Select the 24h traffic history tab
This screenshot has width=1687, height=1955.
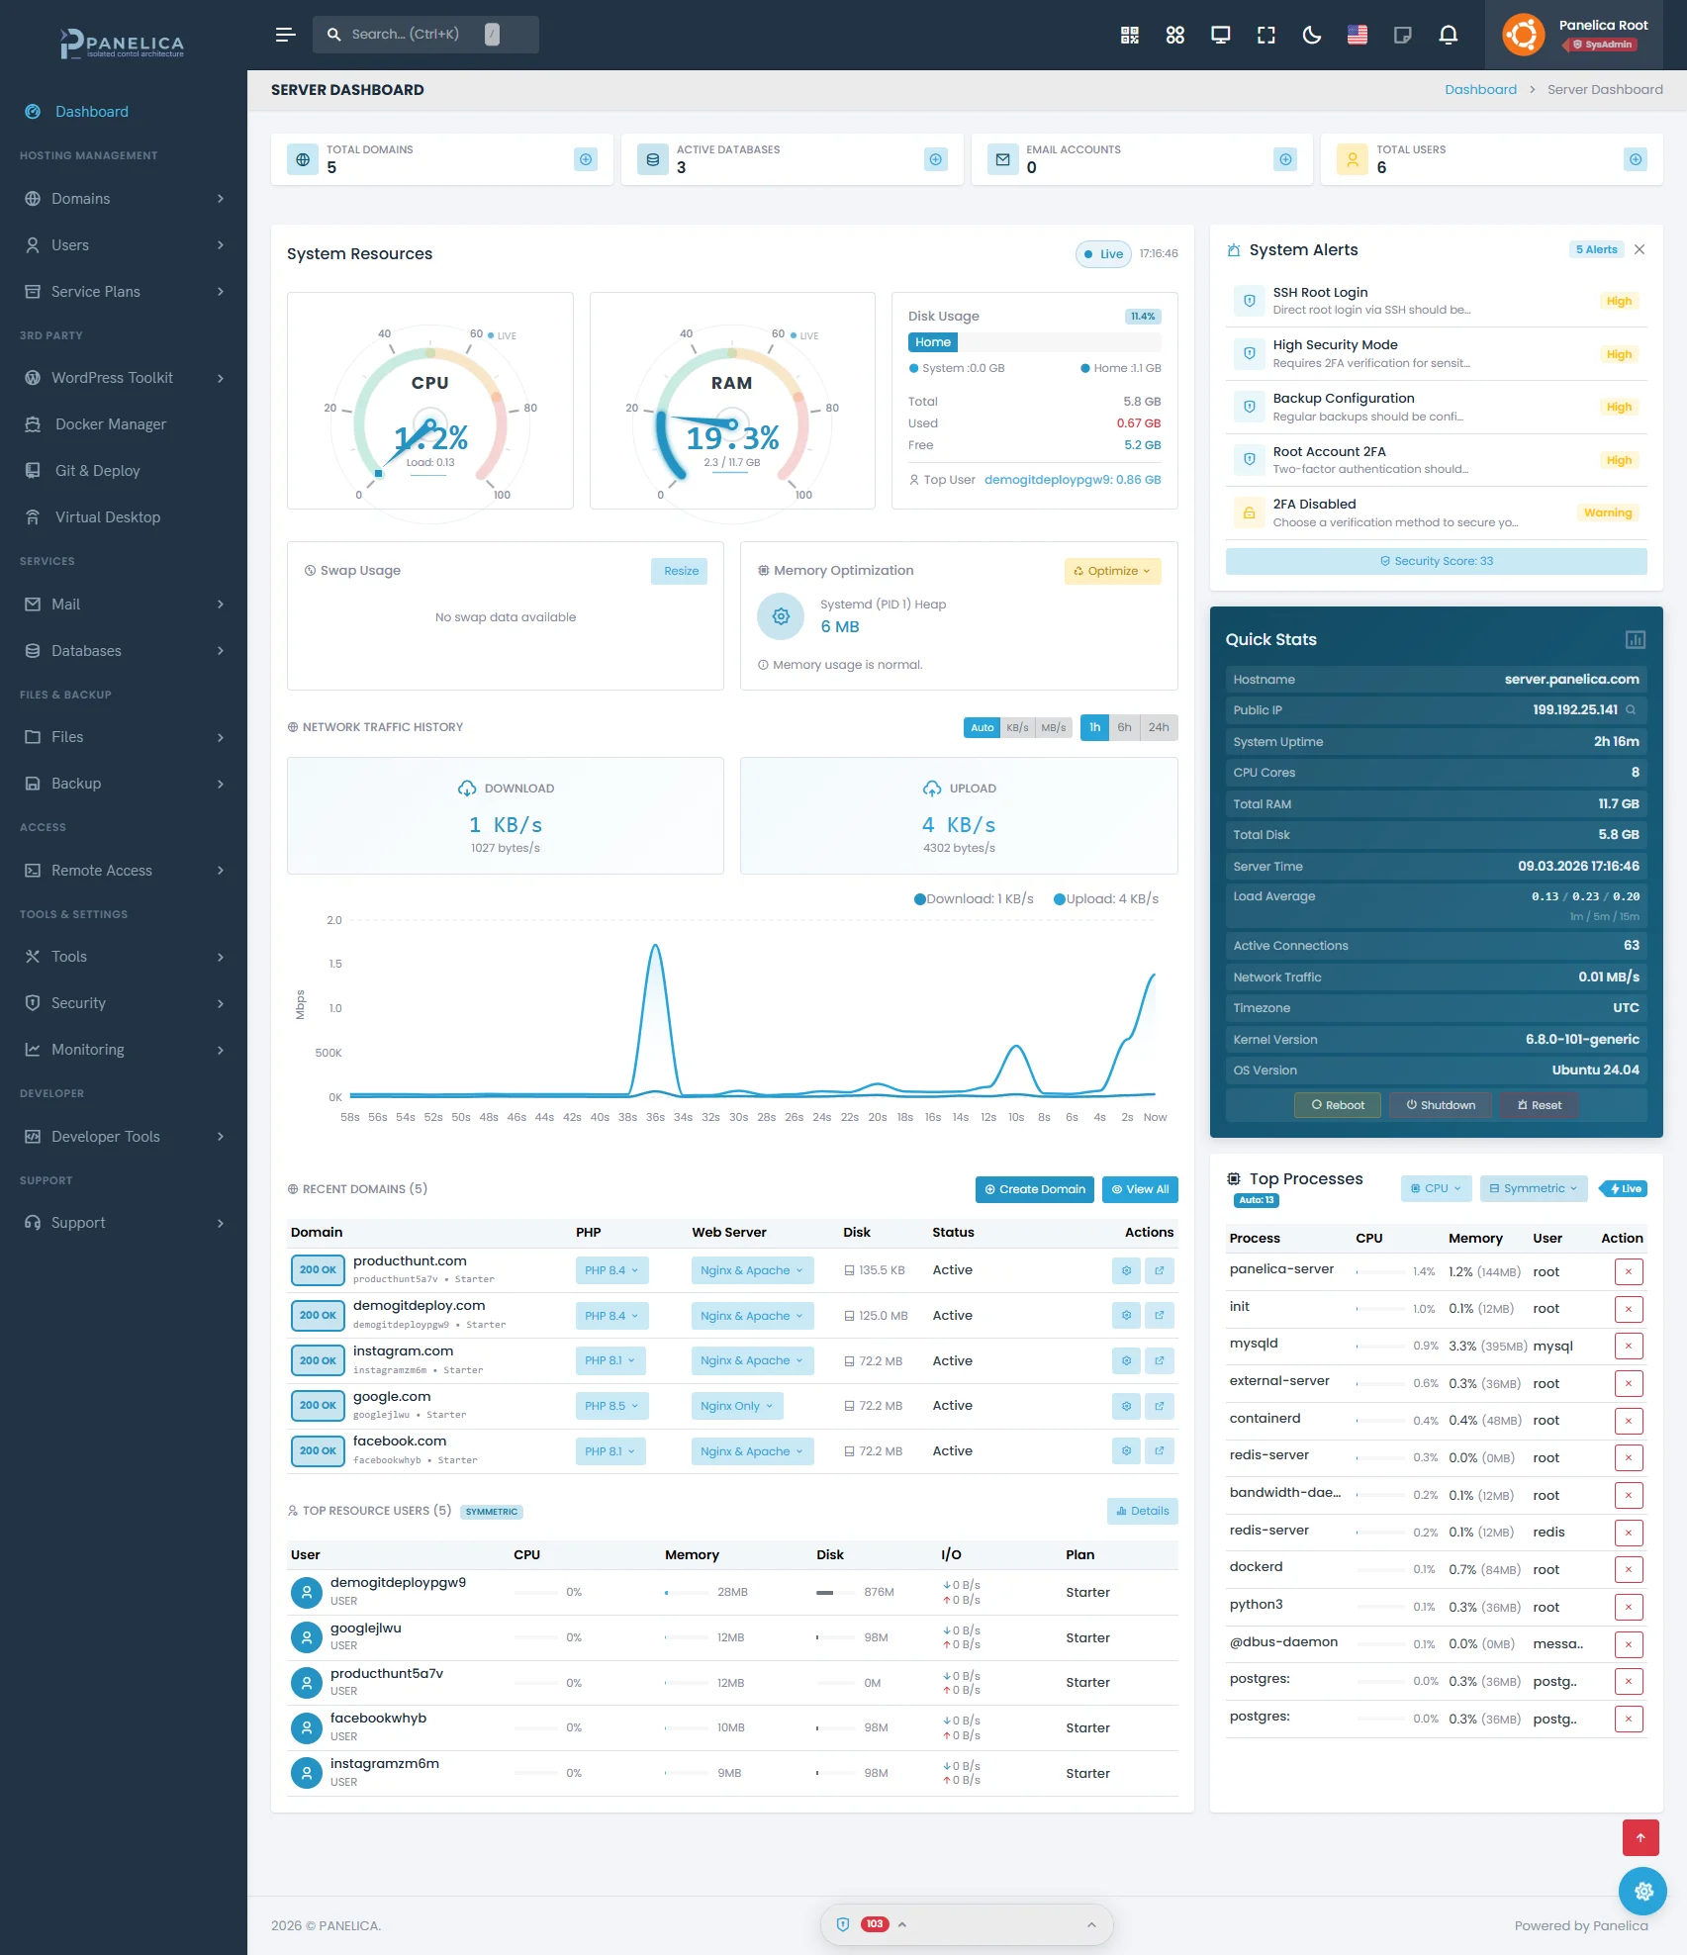tap(1159, 727)
